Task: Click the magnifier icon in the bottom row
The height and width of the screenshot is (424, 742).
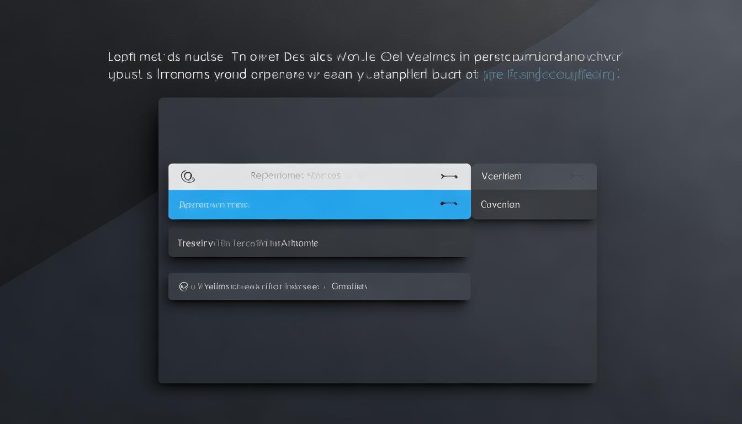Action: click(x=183, y=287)
